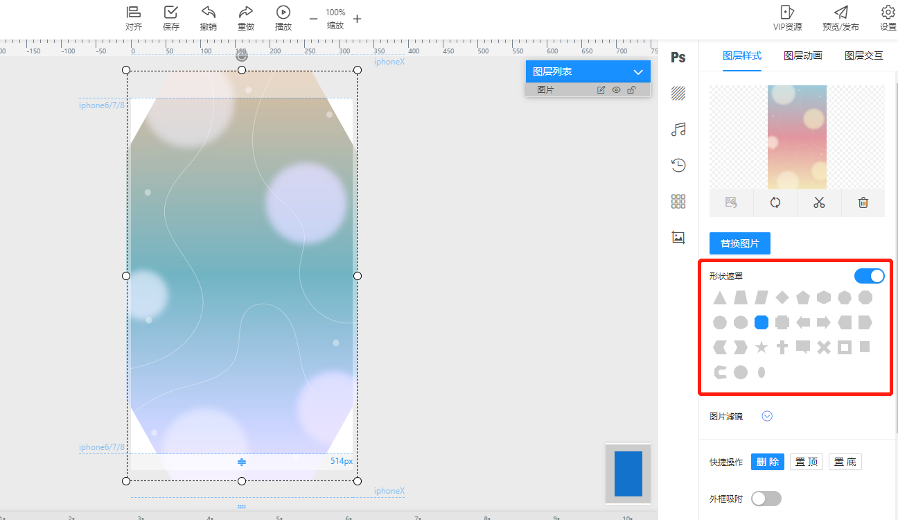Rename the 图片 layer via edit icon
Image resolution: width=898 pixels, height=520 pixels.
(x=601, y=90)
